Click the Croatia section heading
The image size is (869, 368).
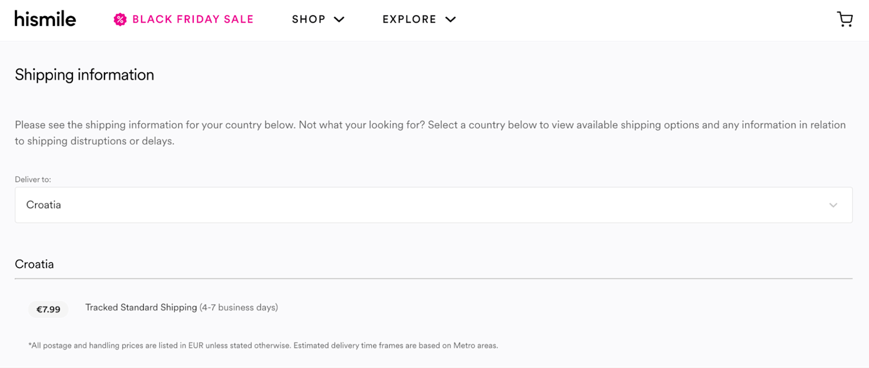tap(34, 264)
